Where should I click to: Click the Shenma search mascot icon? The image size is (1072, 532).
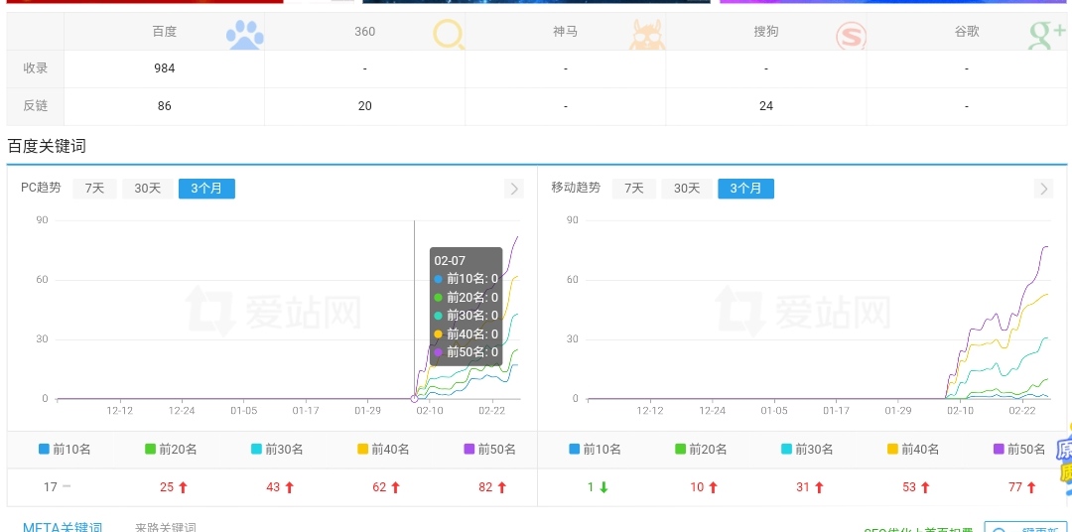(646, 36)
